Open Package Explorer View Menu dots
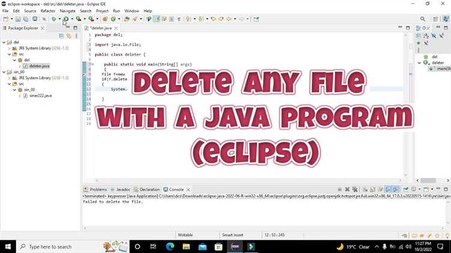Viewport: 451px width, 253px height. [76, 35]
